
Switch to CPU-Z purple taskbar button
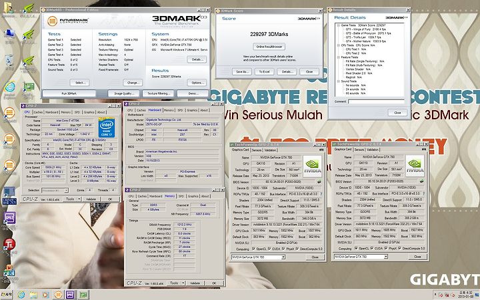(x=71, y=295)
